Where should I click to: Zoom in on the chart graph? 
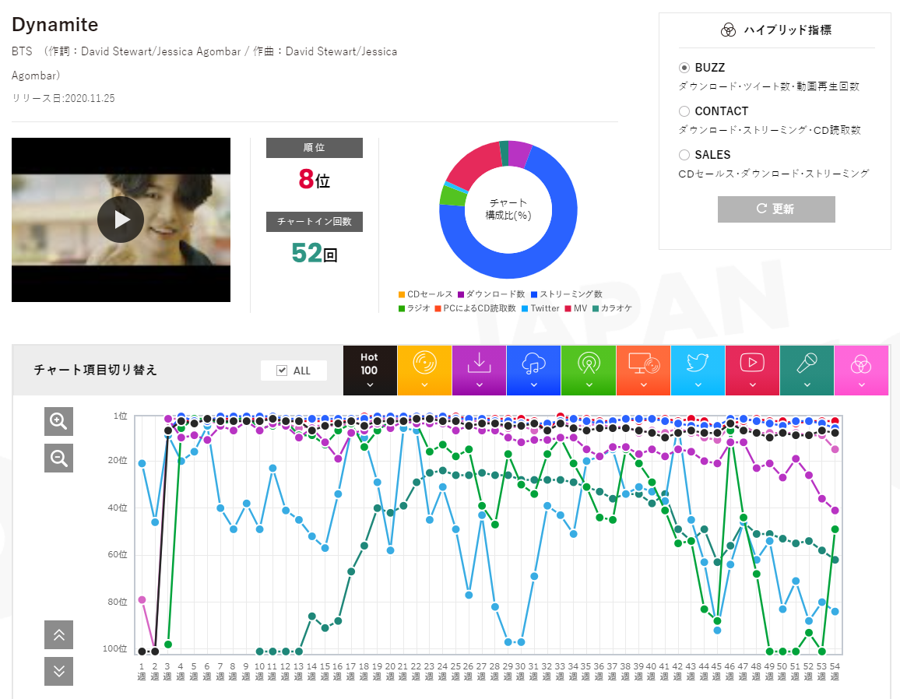click(58, 421)
